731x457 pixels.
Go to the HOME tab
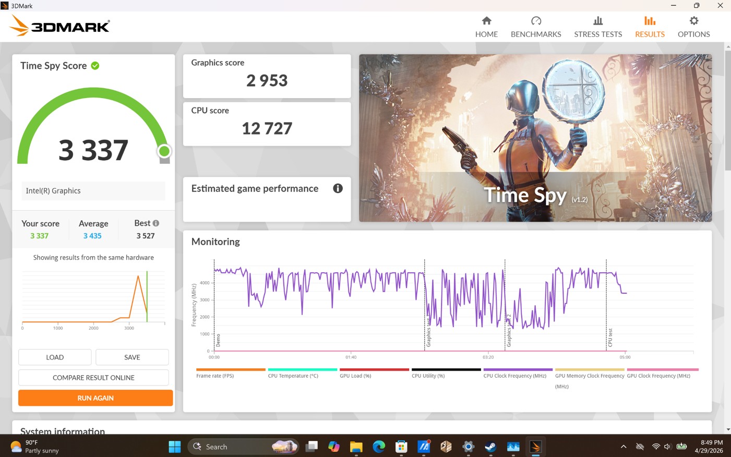pyautogui.click(x=486, y=27)
